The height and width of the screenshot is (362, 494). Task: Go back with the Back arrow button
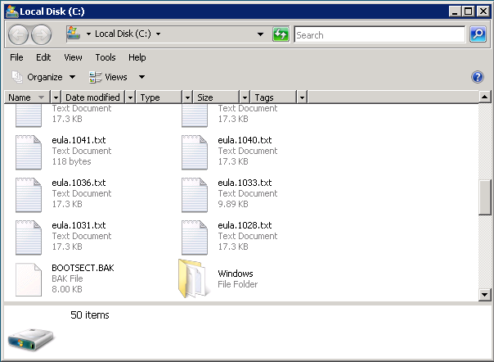pyautogui.click(x=18, y=34)
